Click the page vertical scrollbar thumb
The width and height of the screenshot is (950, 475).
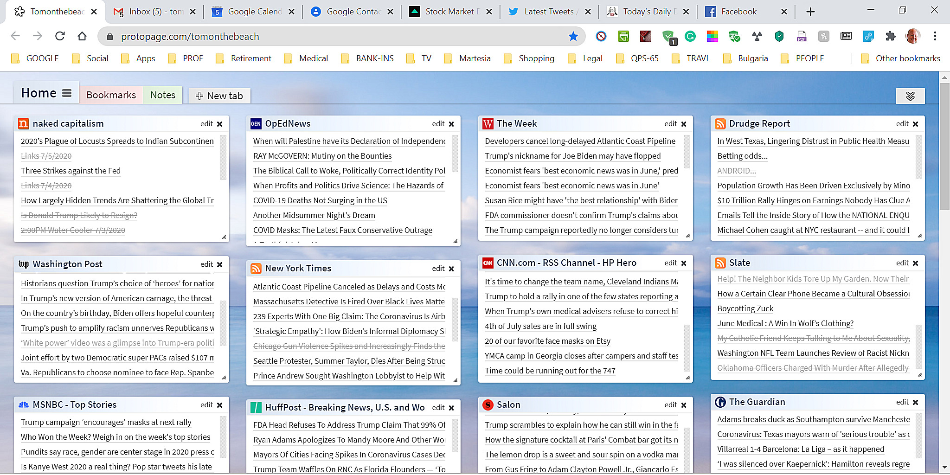[x=944, y=146]
